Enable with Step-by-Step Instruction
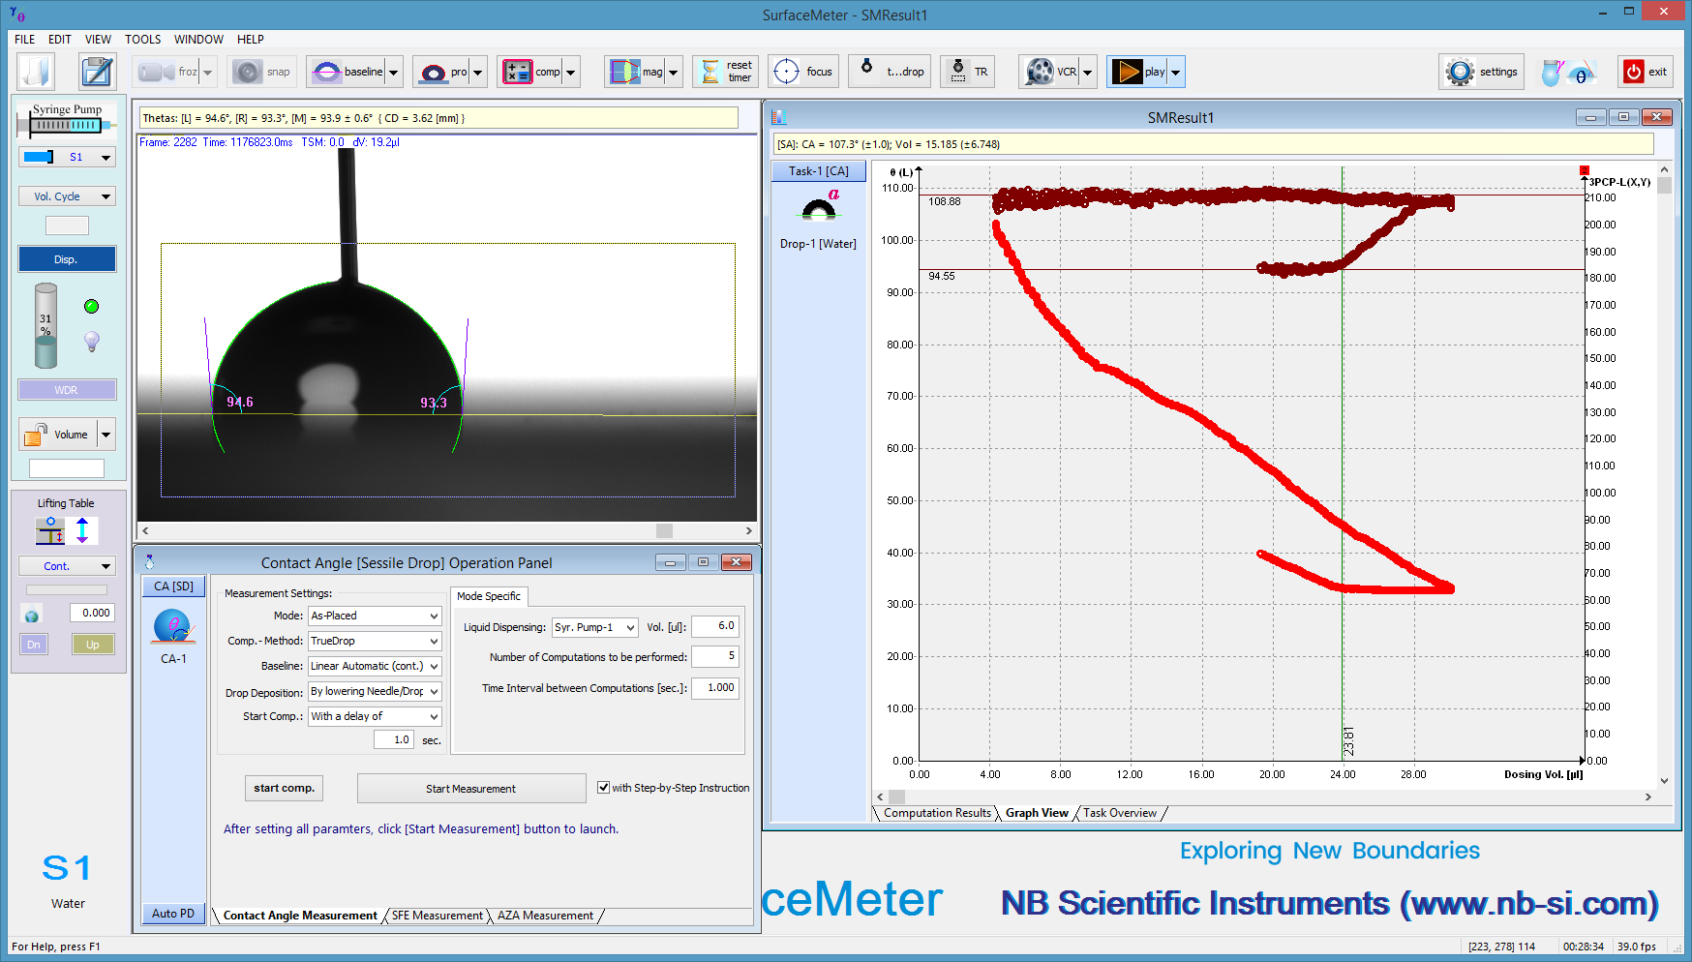1692x962 pixels. pyautogui.click(x=603, y=787)
